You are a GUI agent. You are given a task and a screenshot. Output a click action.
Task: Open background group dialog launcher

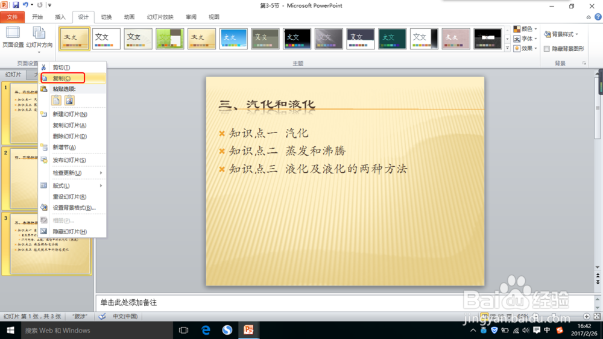[x=584, y=63]
